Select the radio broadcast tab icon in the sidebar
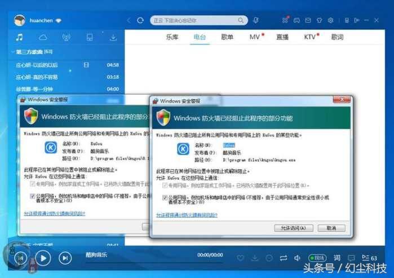The width and height of the screenshot is (394, 278). [x=67, y=37]
